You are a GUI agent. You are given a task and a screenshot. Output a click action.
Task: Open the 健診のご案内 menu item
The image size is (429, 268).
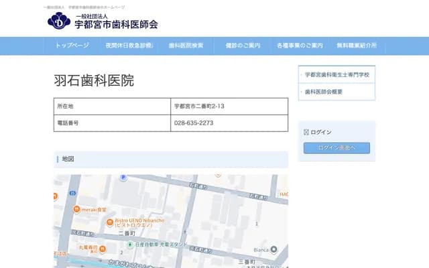pyautogui.click(x=243, y=46)
